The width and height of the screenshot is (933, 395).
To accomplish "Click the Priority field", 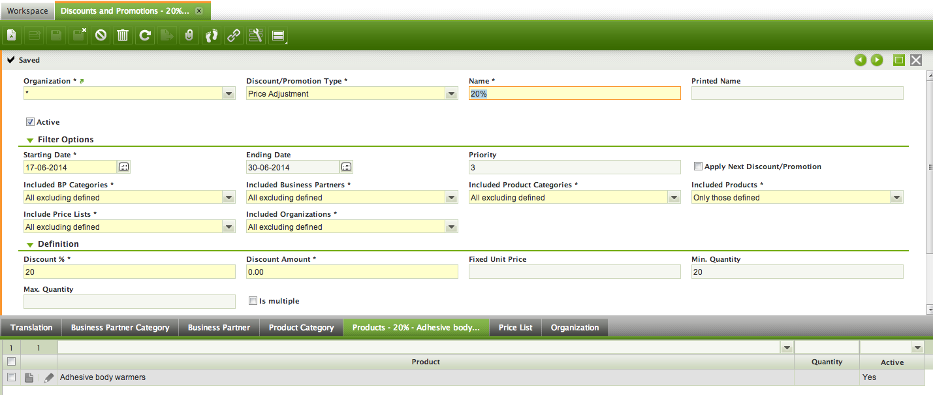I will [575, 168].
